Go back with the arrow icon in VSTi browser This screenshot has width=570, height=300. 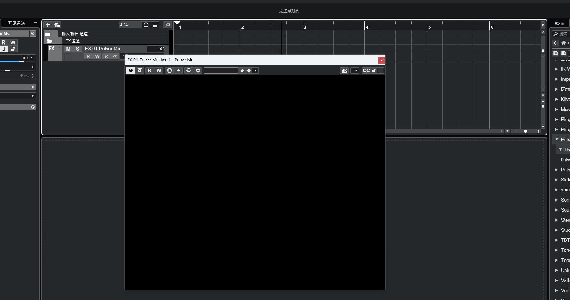tap(556, 43)
